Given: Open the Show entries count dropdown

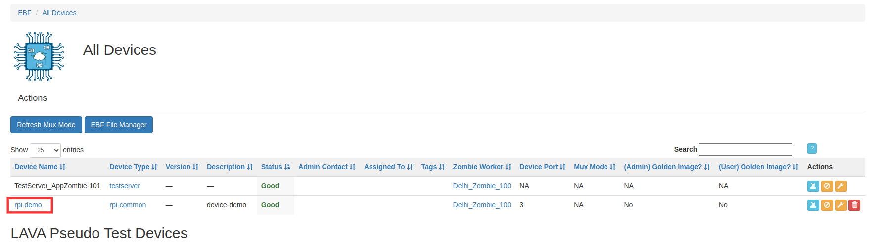Looking at the screenshot, I should [45, 150].
